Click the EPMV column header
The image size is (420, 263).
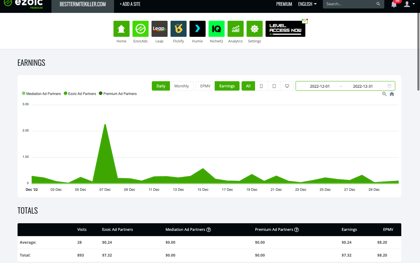tap(388, 230)
